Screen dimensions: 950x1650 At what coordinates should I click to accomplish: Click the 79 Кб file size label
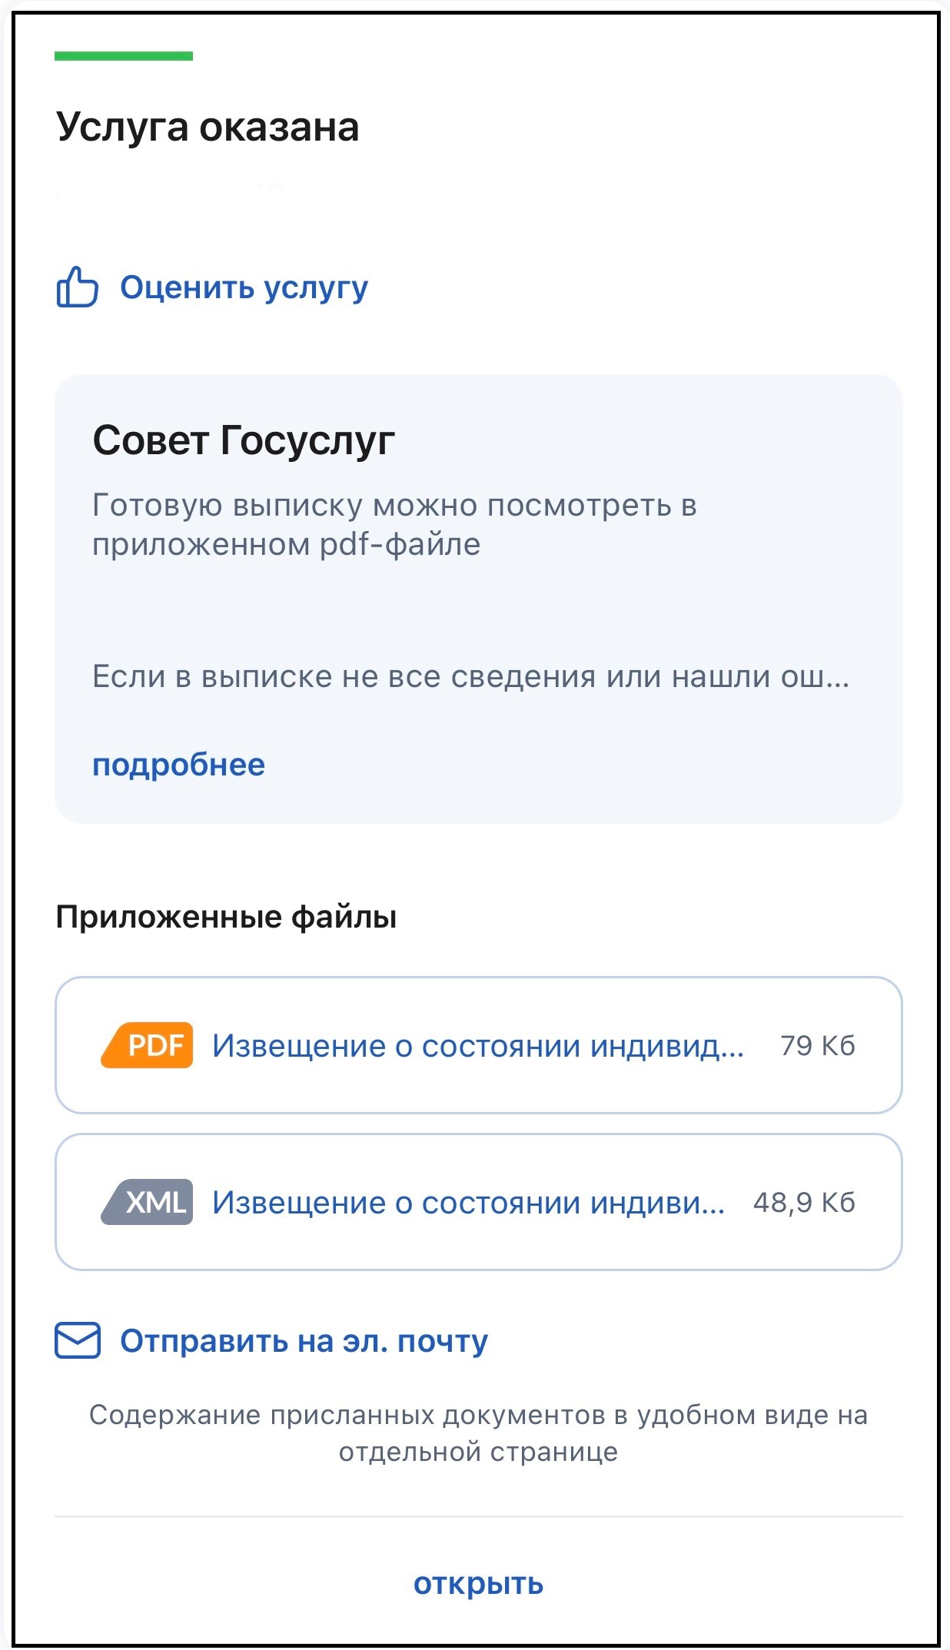pyautogui.click(x=818, y=1045)
